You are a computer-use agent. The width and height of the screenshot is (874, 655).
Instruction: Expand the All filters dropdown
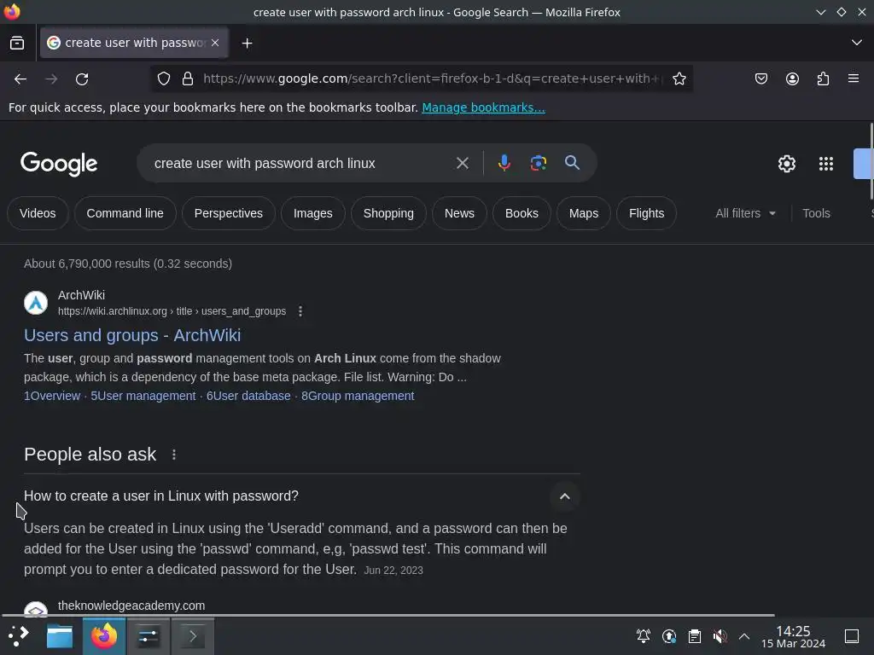click(745, 213)
